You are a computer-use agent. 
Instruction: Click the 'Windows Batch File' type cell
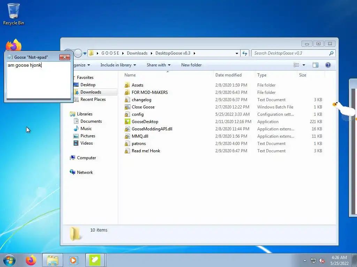click(275, 107)
